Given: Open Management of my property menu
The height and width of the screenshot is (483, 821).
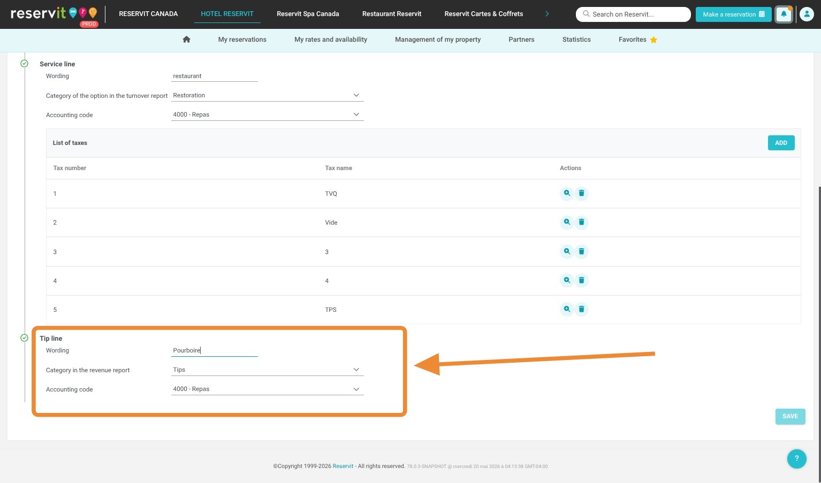Looking at the screenshot, I should [x=438, y=40].
